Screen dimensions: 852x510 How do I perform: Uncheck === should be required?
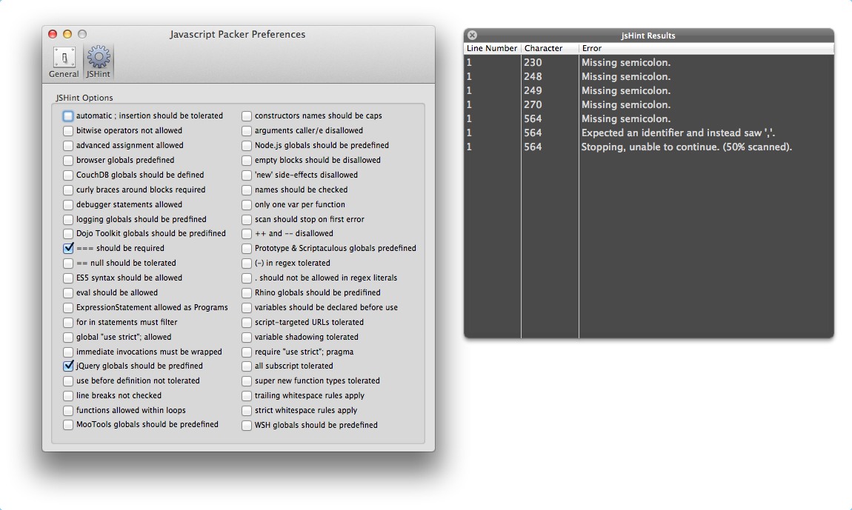click(x=68, y=248)
